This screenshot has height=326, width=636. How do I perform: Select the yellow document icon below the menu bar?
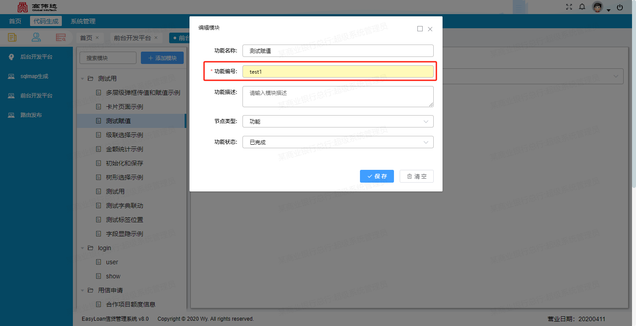point(11,37)
